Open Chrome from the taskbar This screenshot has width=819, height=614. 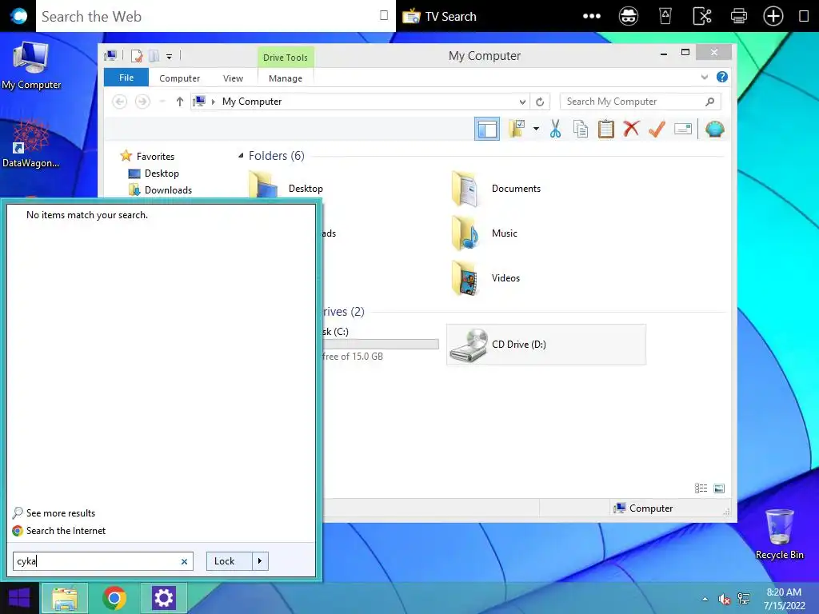tap(114, 598)
